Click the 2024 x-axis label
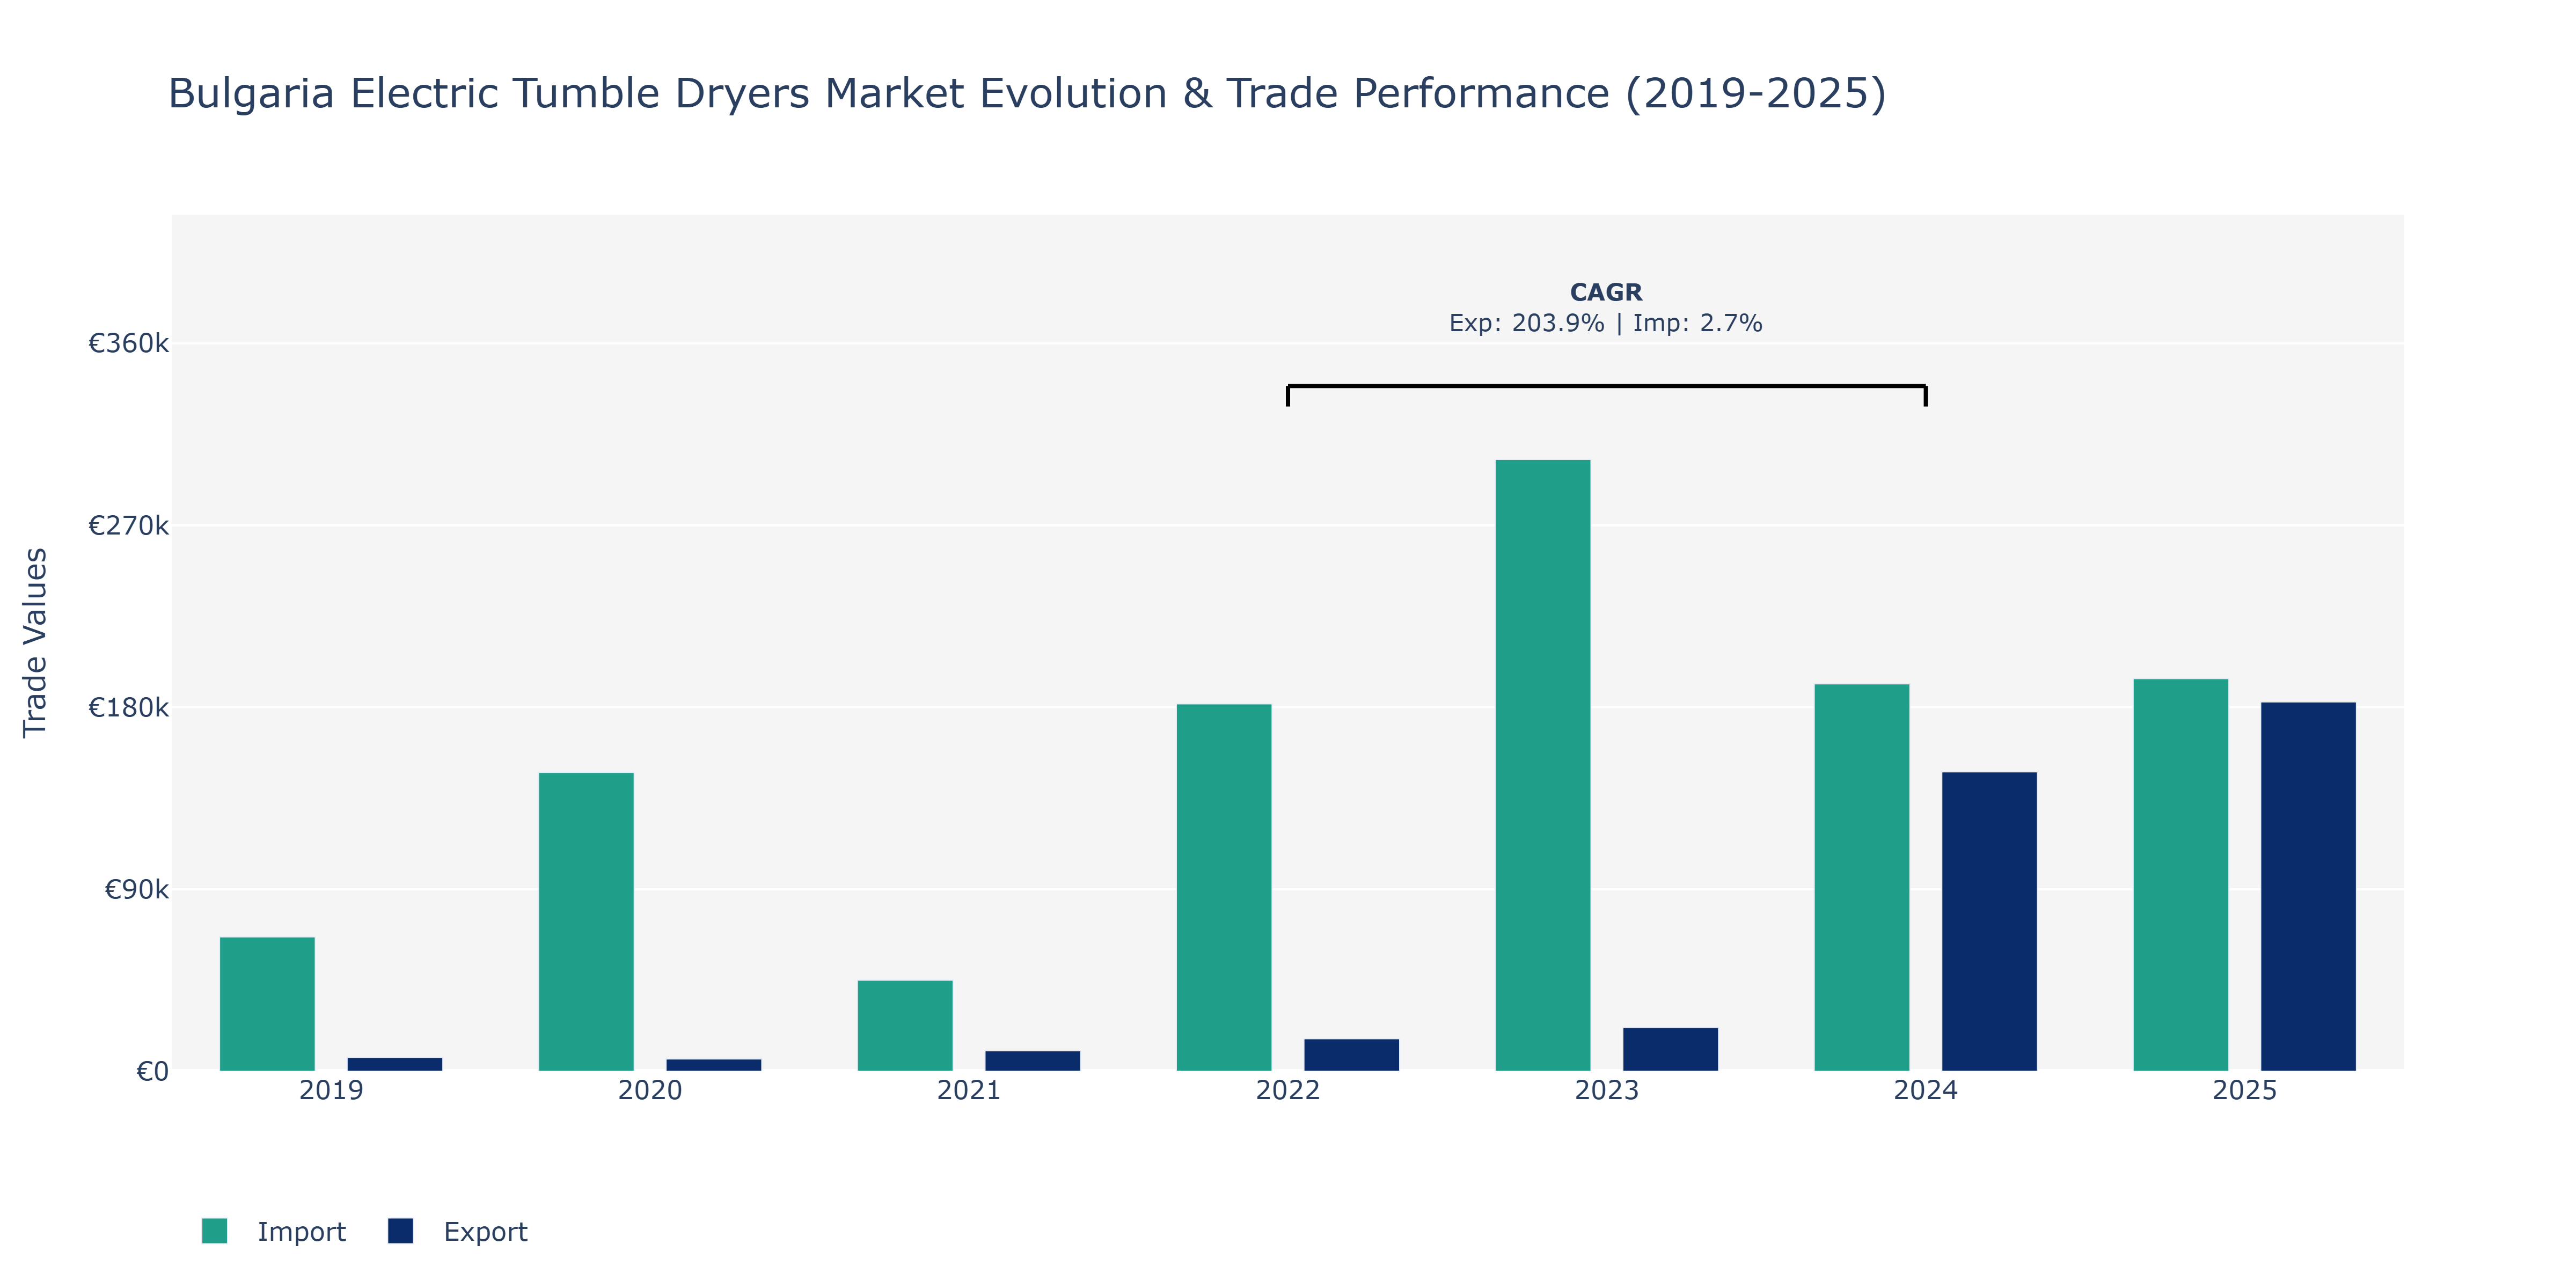 coord(1926,1091)
